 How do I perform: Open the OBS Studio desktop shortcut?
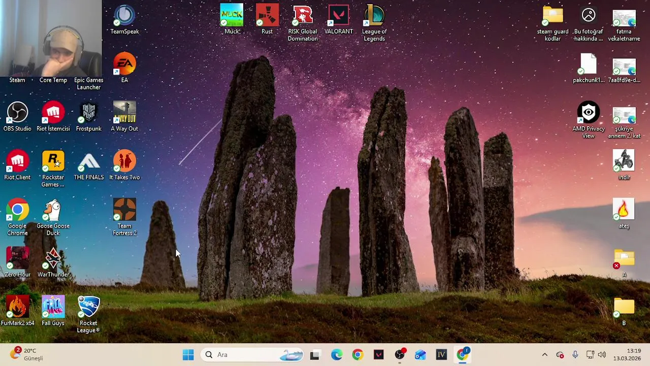(x=17, y=117)
